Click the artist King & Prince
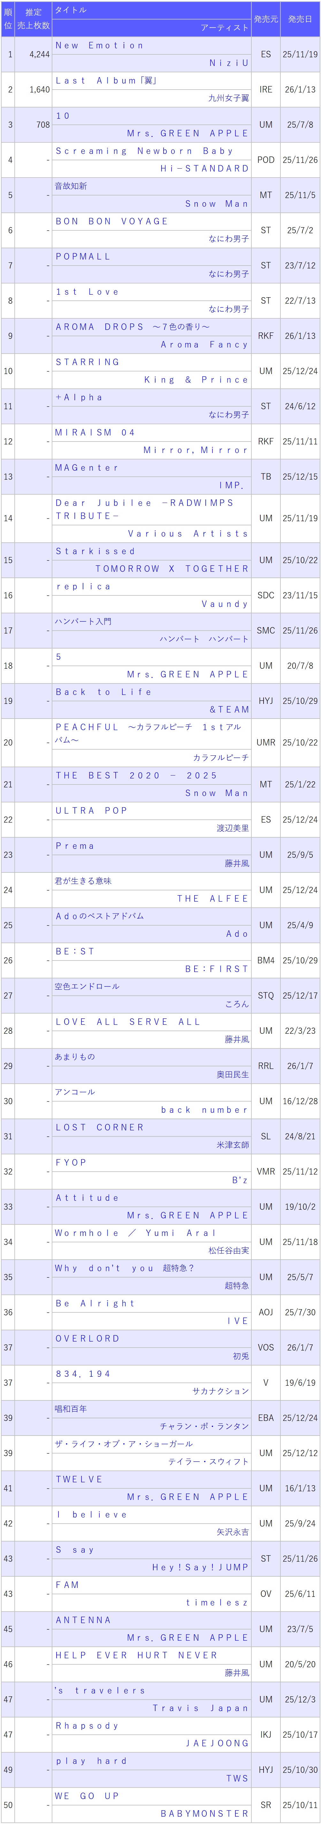321x1824 pixels. [196, 379]
